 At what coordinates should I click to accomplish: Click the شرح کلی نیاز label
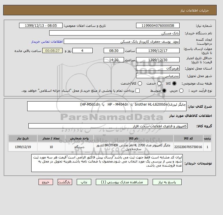pos(200,106)
